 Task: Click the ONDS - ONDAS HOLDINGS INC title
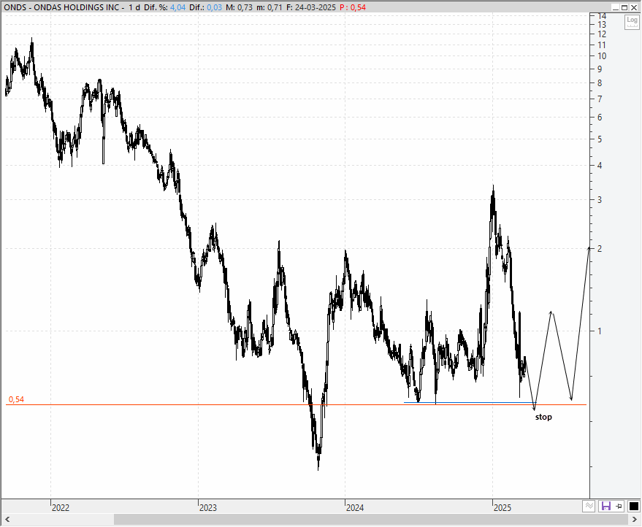(x=61, y=7)
